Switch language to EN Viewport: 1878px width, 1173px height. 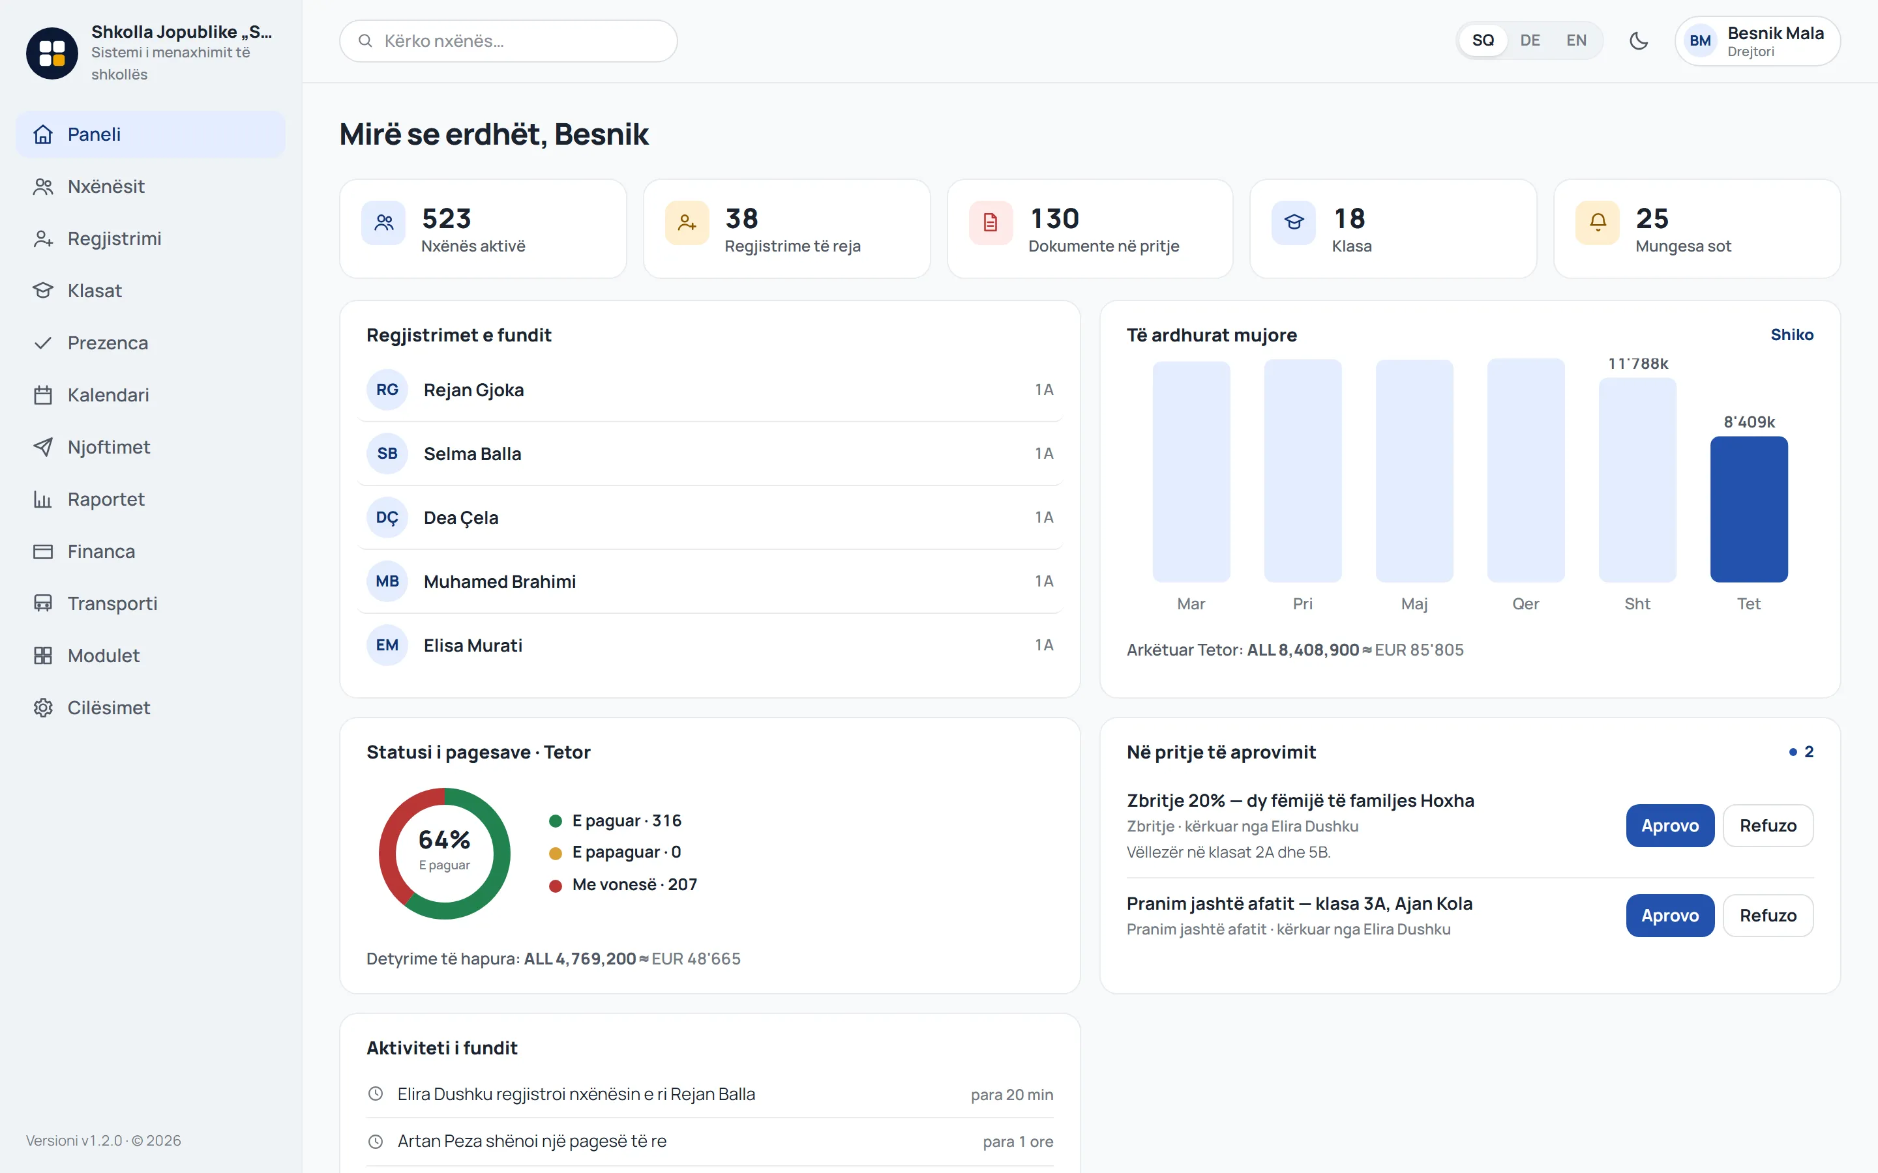1576,40
